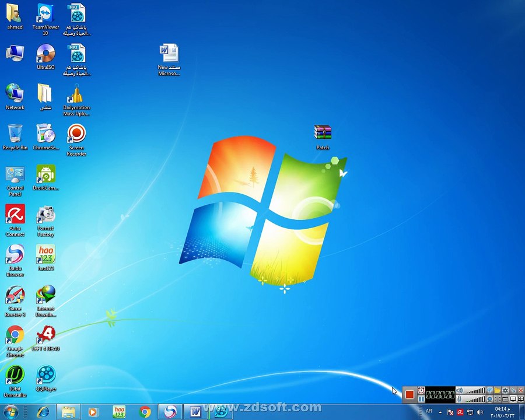Image resolution: width=525 pixels, height=420 pixels.
Task: Switch to Microsoft Word taskbar window
Action: [195, 412]
